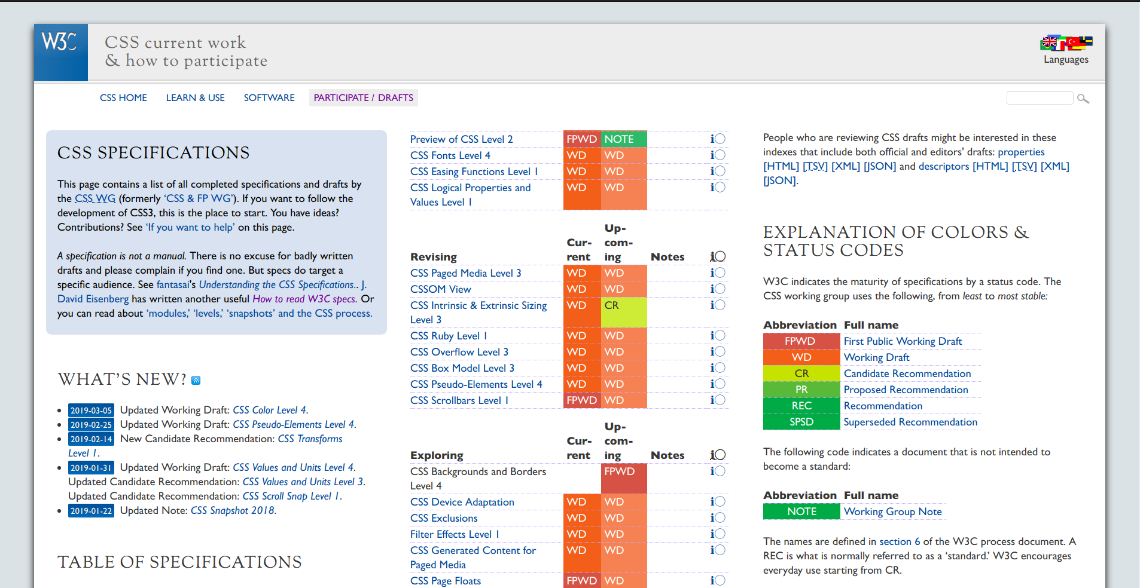This screenshot has height=588, width=1140.
Task: Open the CSS Page Floats link
Action: tap(446, 581)
